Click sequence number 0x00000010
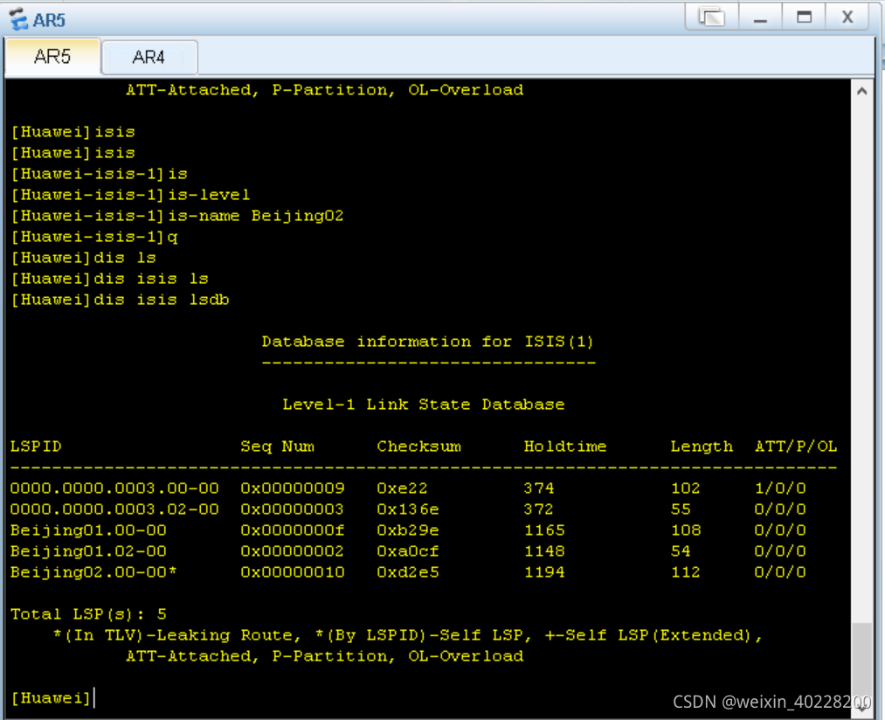Screen dimensions: 885x720 293,571
